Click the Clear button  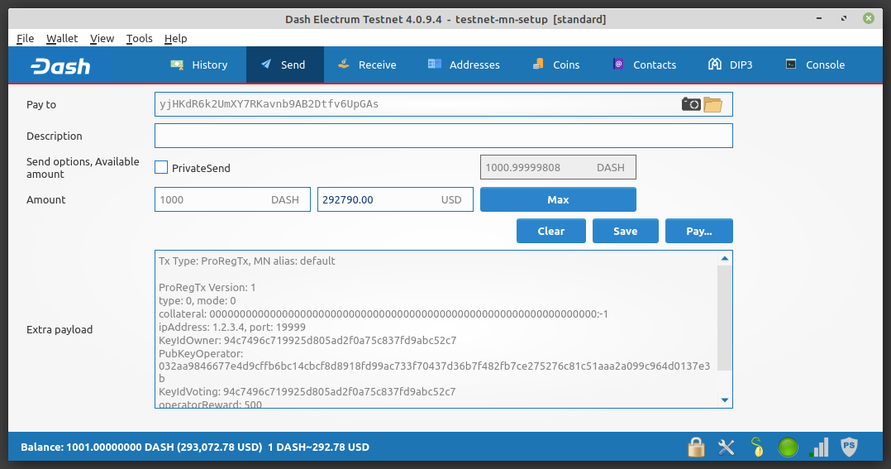click(550, 231)
